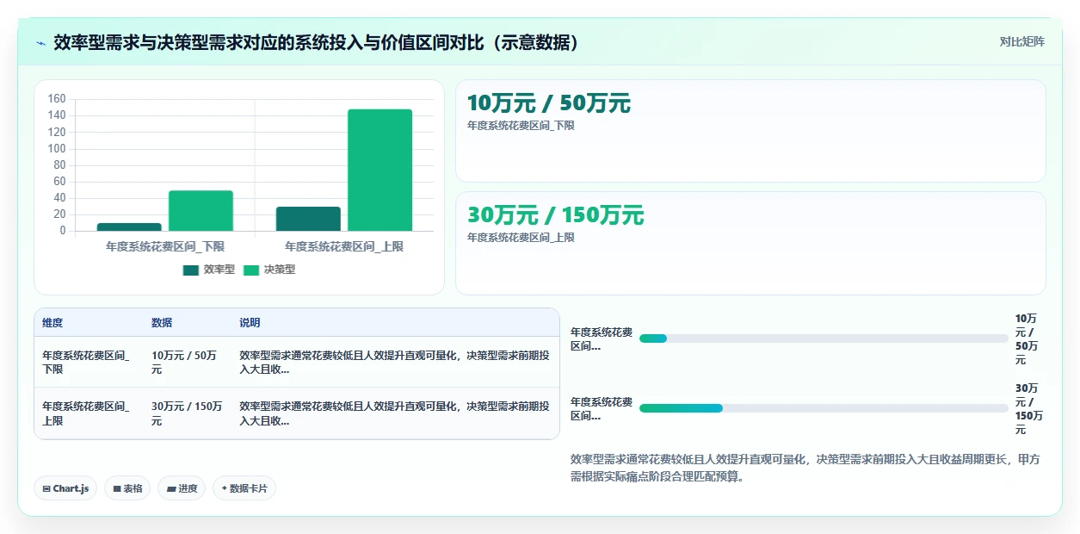Image resolution: width=1080 pixels, height=534 pixels.
Task: Select the 表格 chip
Action: click(x=127, y=488)
